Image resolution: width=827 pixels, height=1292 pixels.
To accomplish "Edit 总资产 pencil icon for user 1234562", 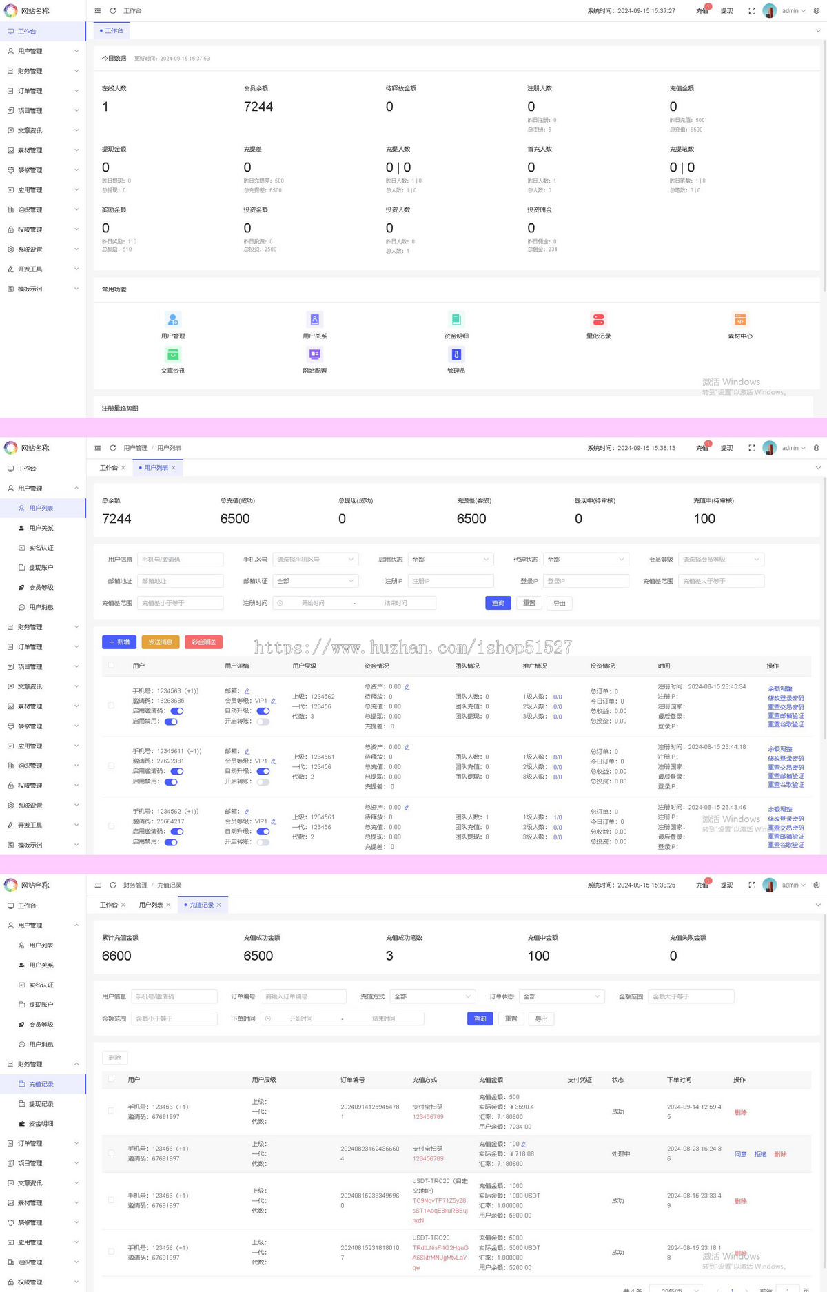I will (407, 807).
